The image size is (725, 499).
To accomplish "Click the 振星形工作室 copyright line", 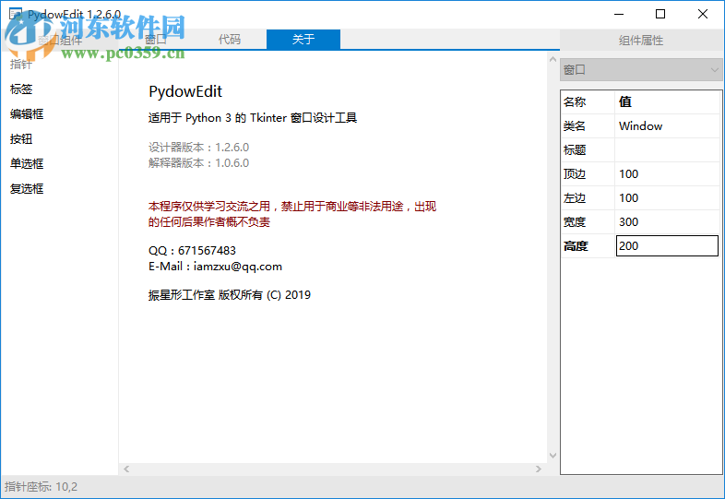I will click(x=230, y=294).
